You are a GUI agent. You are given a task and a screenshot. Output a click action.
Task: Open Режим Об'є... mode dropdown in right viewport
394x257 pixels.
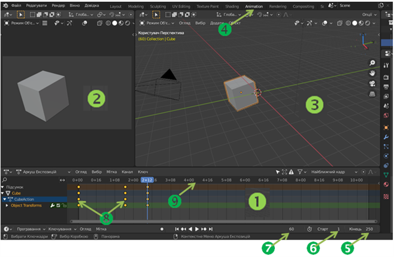(157, 23)
